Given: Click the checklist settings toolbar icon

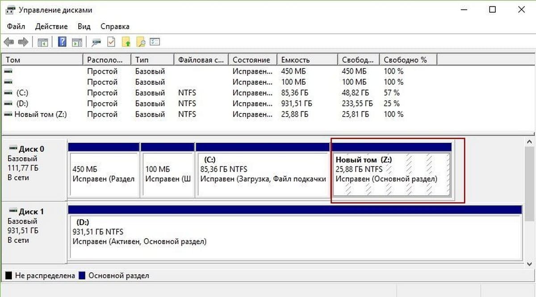Looking at the screenshot, I should click(155, 42).
